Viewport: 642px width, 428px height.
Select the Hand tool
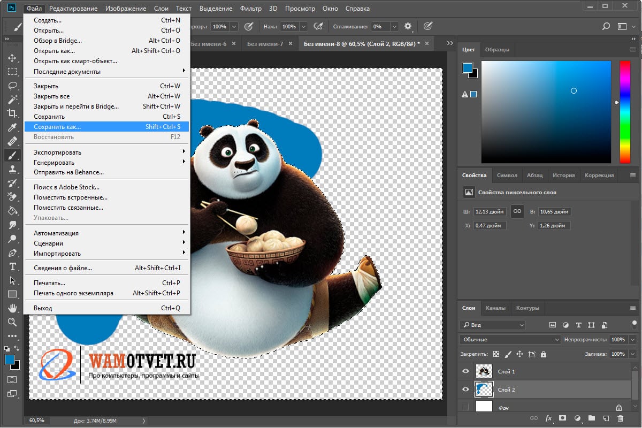tap(12, 308)
